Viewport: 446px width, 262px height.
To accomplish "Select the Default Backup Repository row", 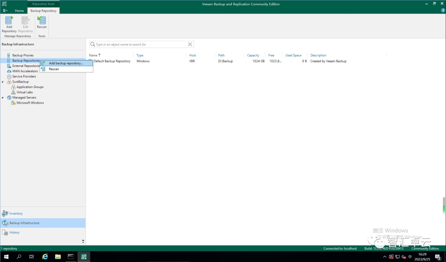I will point(218,61).
